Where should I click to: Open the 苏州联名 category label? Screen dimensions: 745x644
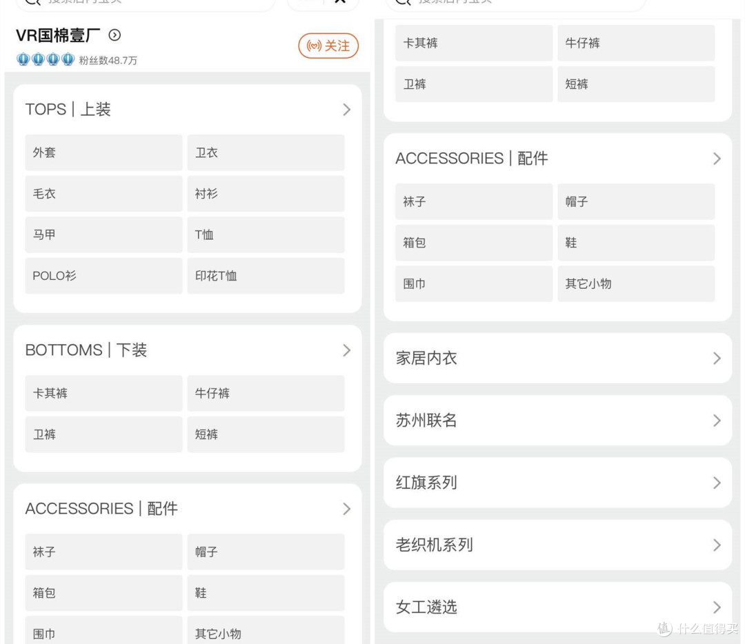pyautogui.click(x=426, y=421)
